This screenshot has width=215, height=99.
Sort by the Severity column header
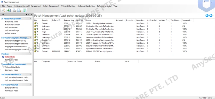46,20
